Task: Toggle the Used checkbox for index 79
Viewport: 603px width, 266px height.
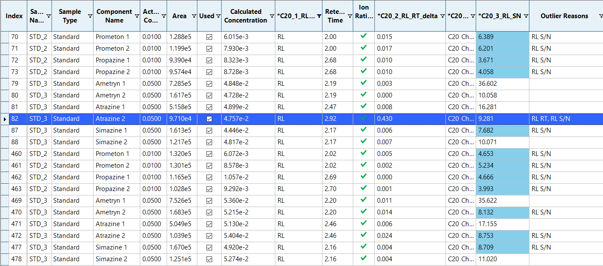Action: click(210, 84)
